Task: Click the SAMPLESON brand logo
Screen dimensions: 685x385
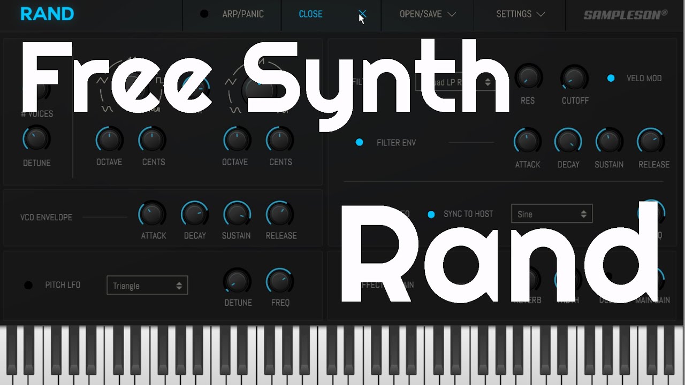Action: pyautogui.click(x=626, y=14)
